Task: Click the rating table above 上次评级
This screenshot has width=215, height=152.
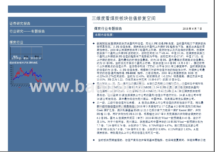Action: 26,53
